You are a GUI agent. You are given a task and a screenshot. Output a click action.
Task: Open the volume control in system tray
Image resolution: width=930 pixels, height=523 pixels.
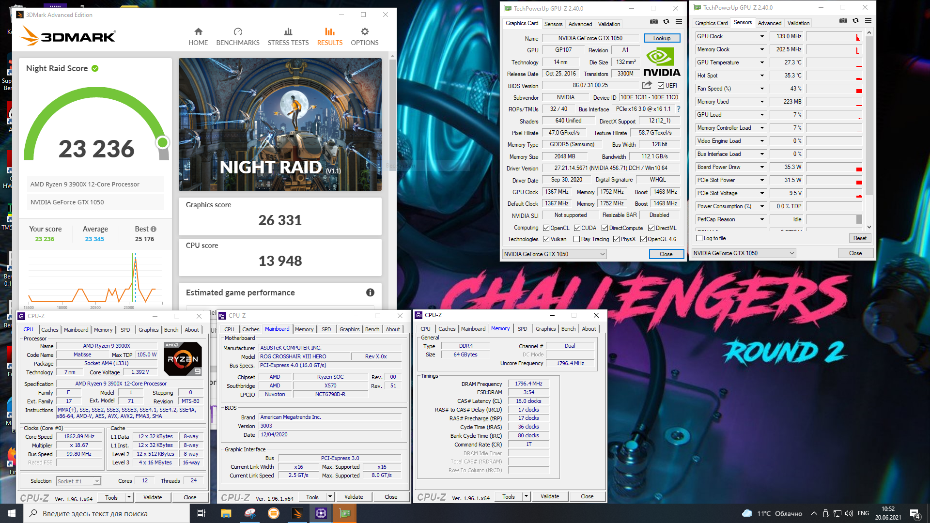[x=849, y=513]
